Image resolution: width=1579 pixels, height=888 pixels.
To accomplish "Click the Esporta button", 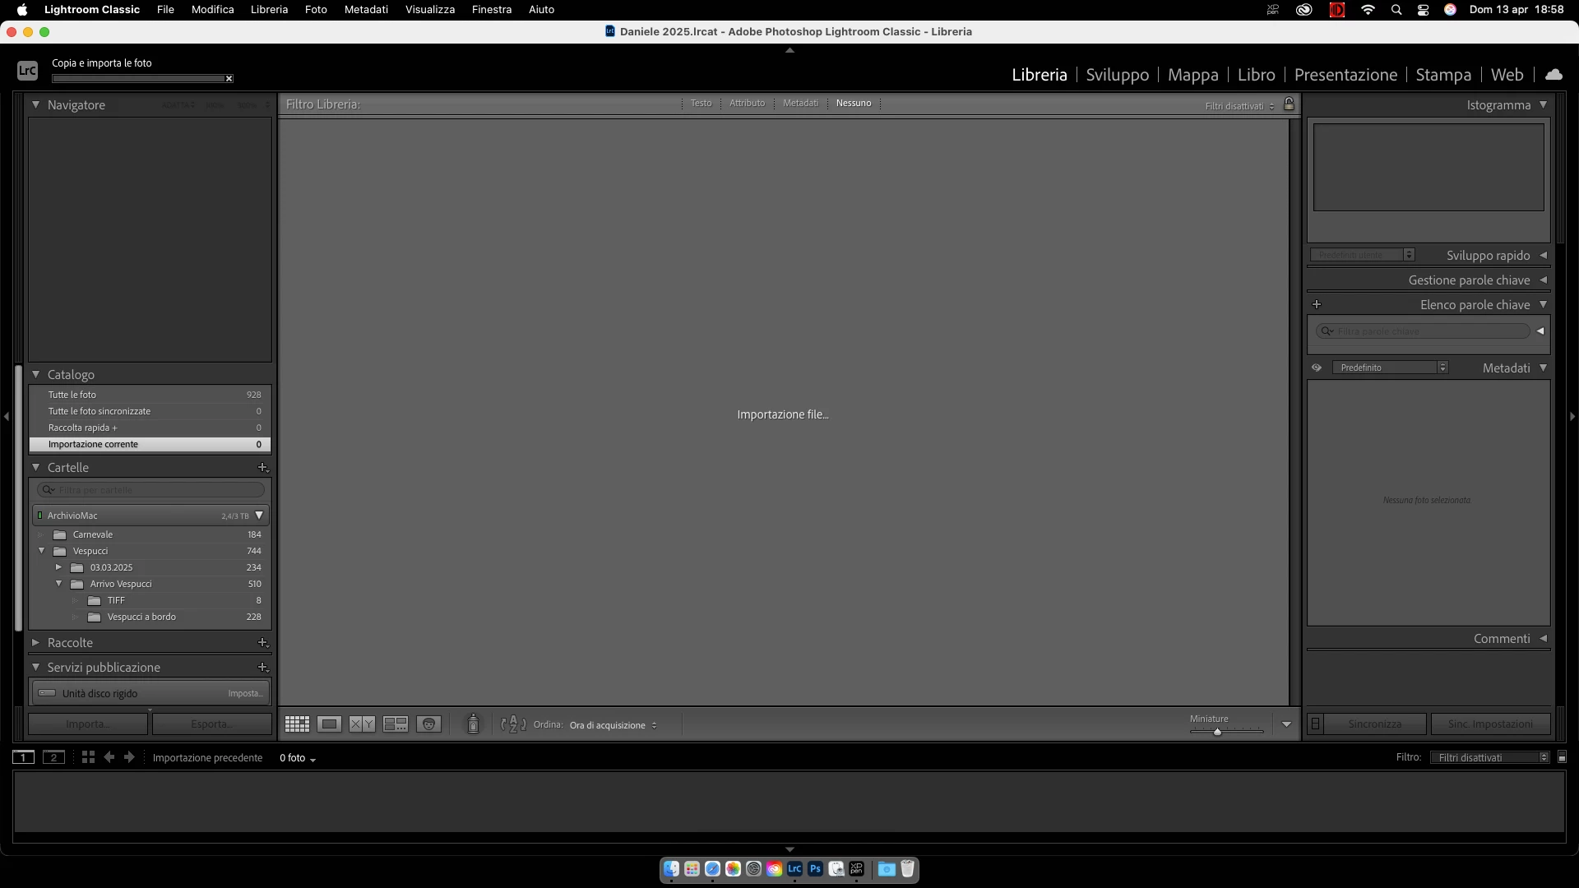I will (211, 724).
